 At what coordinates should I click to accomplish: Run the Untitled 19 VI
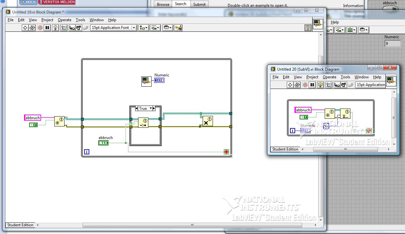click(x=25, y=28)
